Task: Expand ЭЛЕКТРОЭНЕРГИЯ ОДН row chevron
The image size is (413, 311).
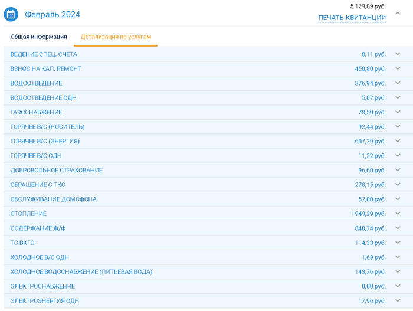Action: (398, 300)
